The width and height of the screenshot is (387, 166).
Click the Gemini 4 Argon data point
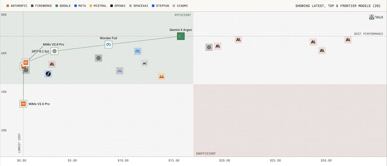181,36
